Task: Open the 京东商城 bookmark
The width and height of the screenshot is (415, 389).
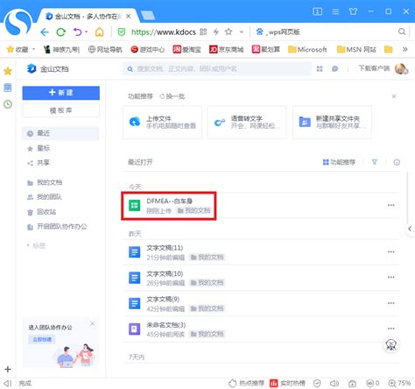Action: tap(227, 49)
